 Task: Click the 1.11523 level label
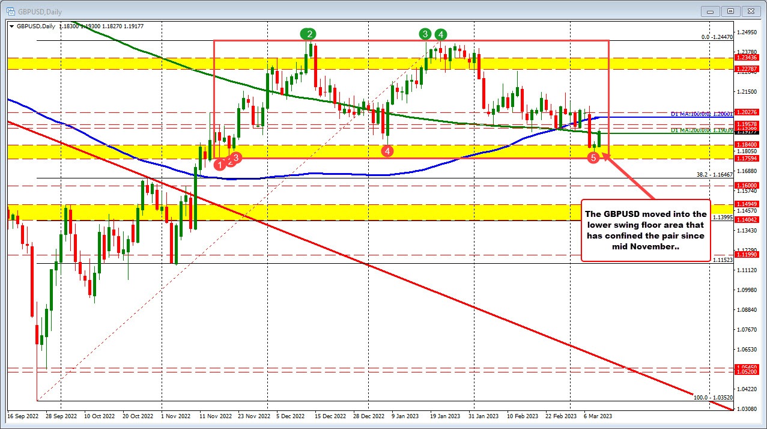pyautogui.click(x=723, y=260)
